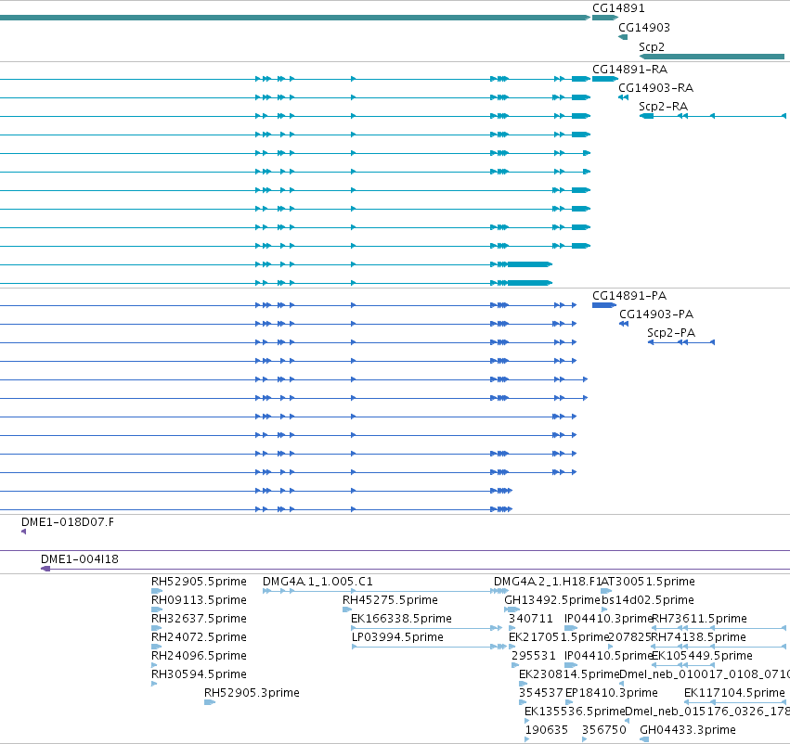
Task: Click protein label CG14903-PA
Action: 656,314
